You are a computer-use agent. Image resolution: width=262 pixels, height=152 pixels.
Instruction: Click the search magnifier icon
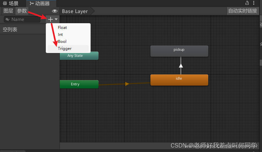(x=7, y=20)
